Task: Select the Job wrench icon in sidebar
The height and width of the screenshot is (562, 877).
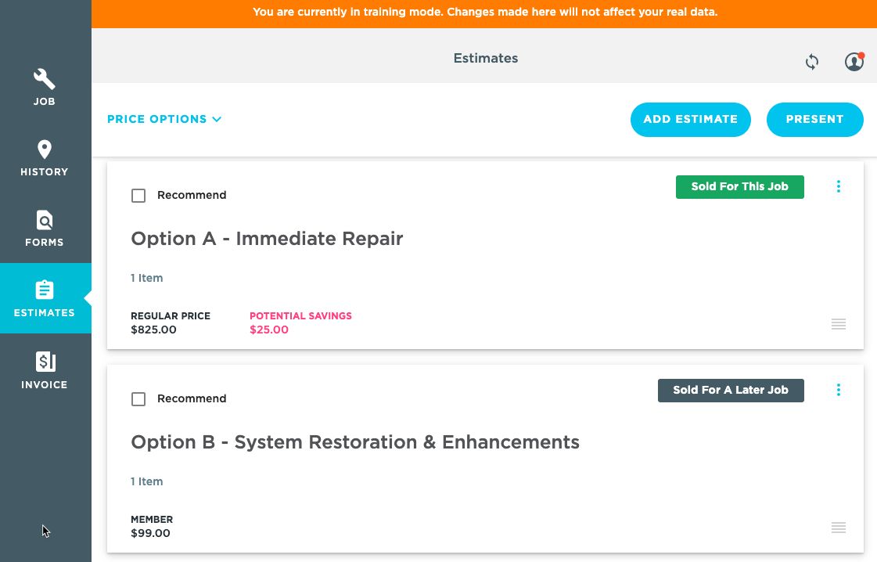Action: coord(44,86)
